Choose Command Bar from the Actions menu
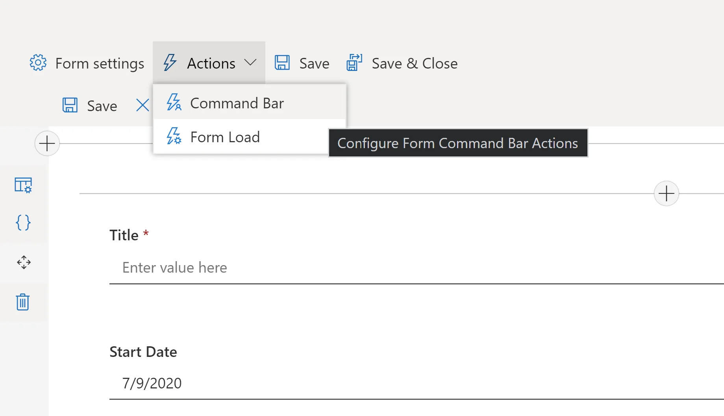This screenshot has width=724, height=416. (237, 103)
